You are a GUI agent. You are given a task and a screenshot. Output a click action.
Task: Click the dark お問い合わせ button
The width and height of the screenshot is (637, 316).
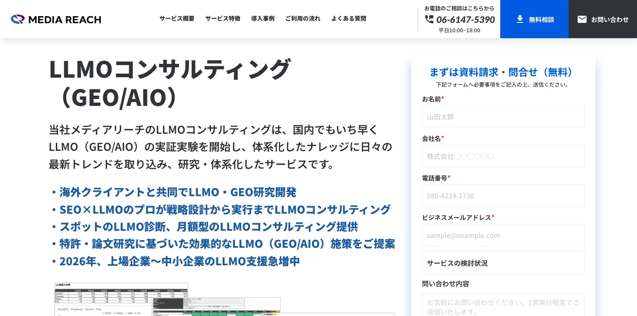click(x=603, y=19)
